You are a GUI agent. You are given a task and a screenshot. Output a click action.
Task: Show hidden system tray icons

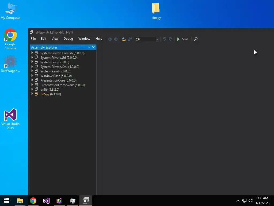238,201
